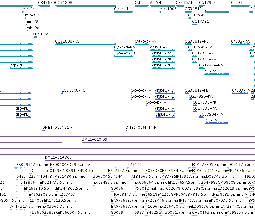Open the DME1-010J09 BAC label

[94, 139]
